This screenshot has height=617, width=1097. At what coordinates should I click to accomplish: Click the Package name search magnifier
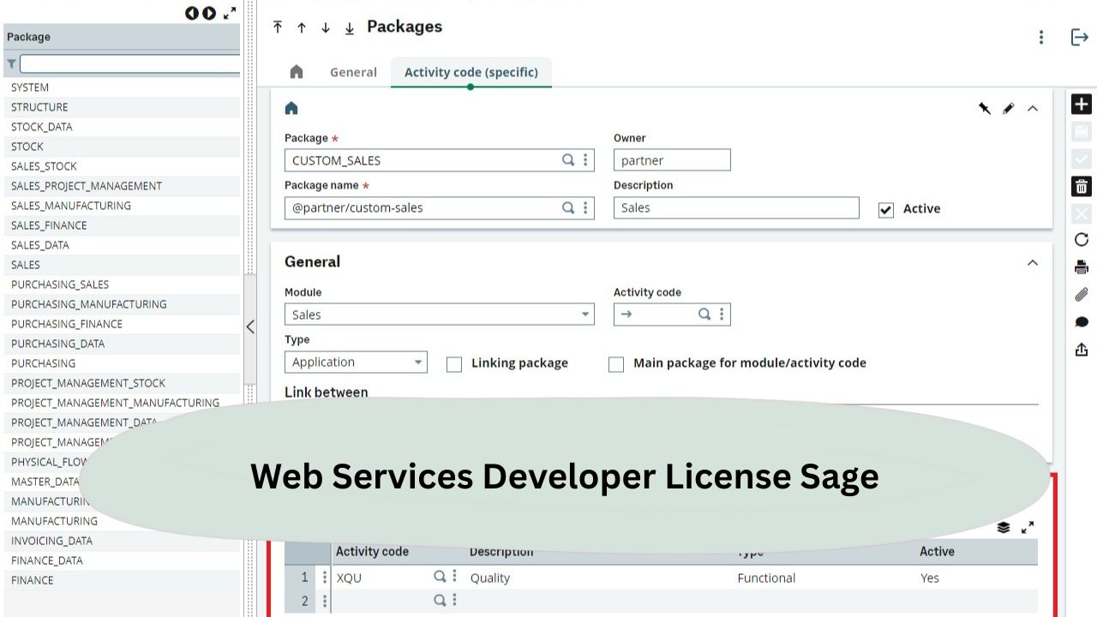pyautogui.click(x=568, y=207)
